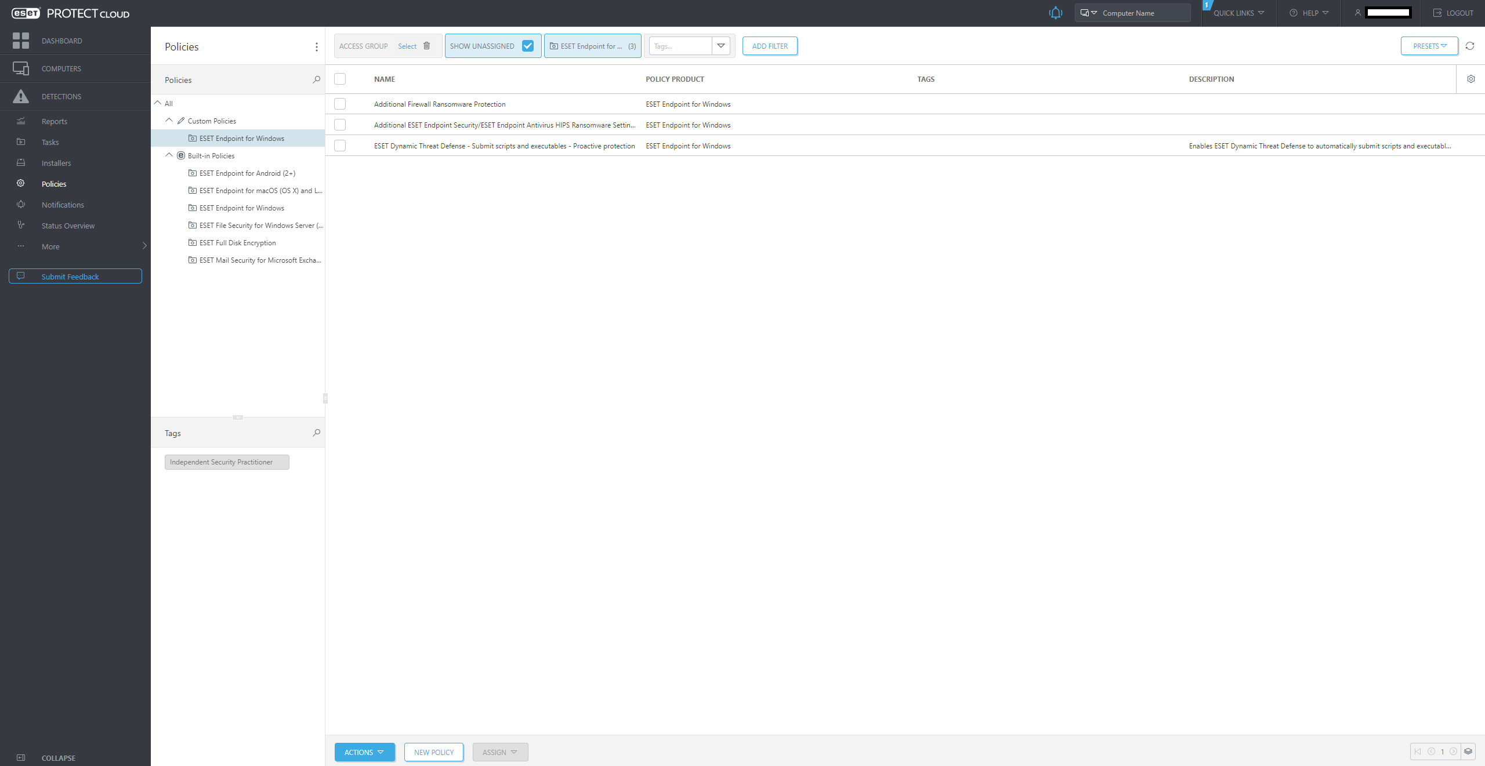Click the Policies gear icon in sidebar

pos(21,184)
